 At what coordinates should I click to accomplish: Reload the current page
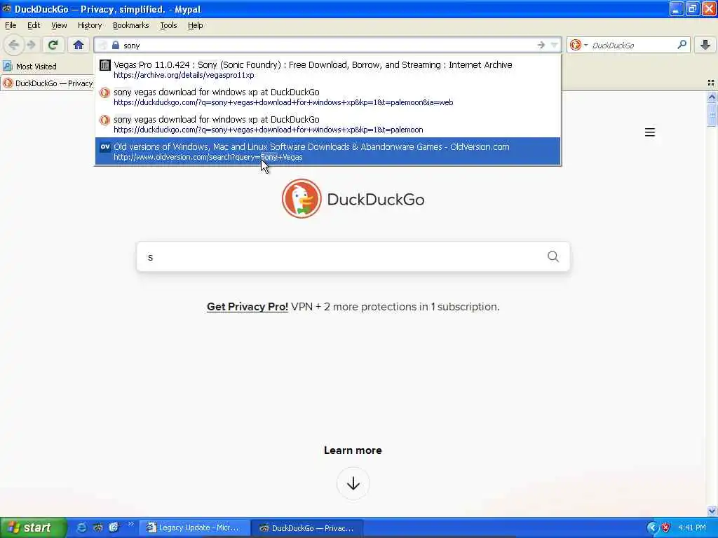[x=53, y=45]
